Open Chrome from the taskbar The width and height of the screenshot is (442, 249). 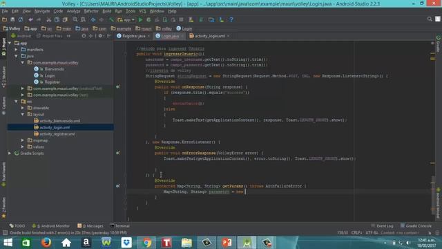click(146, 243)
